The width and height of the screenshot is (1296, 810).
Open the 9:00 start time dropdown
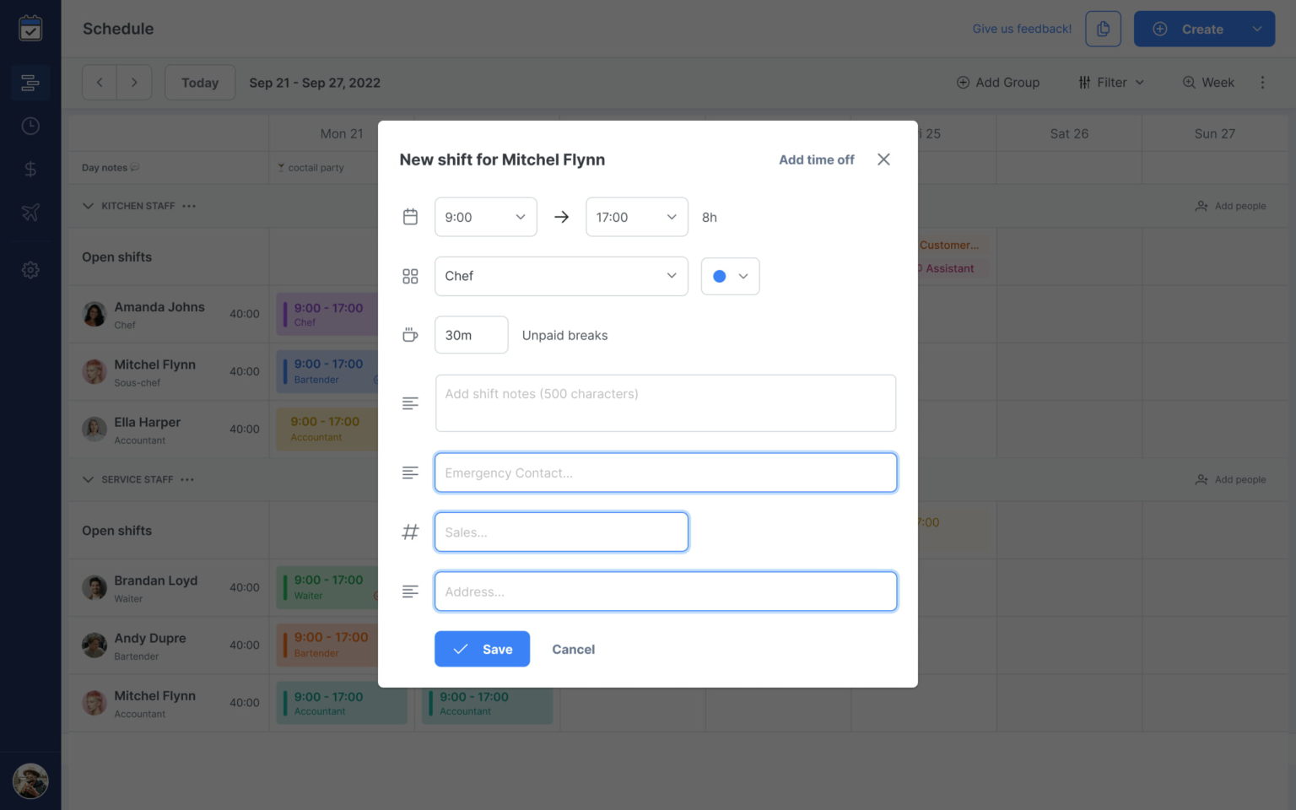pos(485,217)
